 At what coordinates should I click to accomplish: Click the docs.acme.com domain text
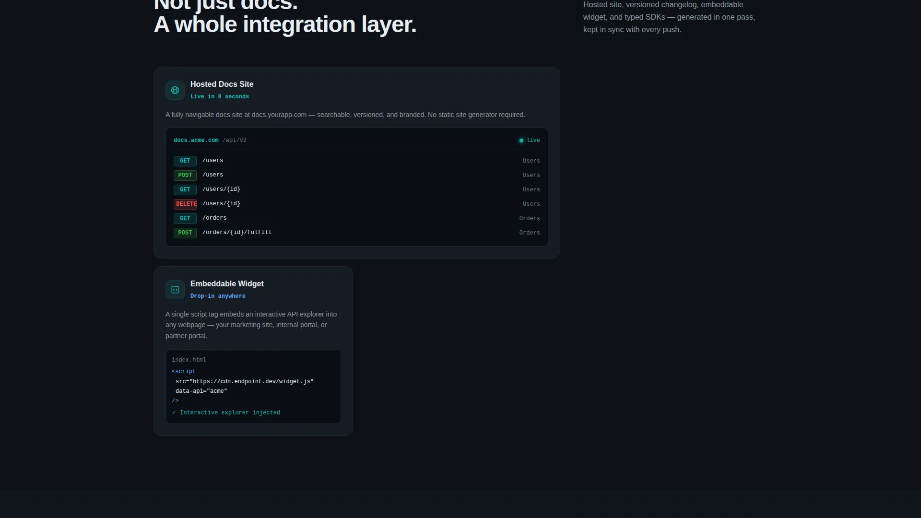tap(196, 141)
